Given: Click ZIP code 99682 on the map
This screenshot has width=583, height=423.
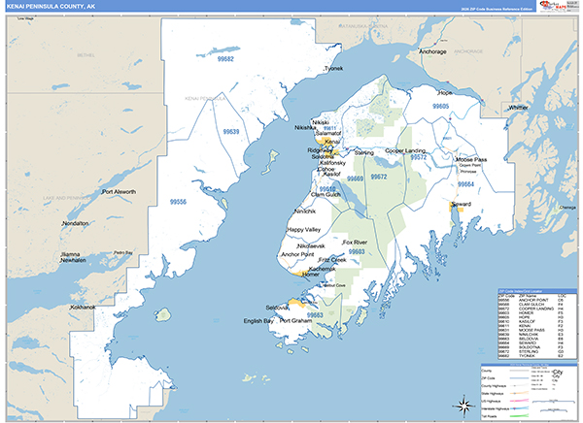Looking at the screenshot, I should click(225, 58).
